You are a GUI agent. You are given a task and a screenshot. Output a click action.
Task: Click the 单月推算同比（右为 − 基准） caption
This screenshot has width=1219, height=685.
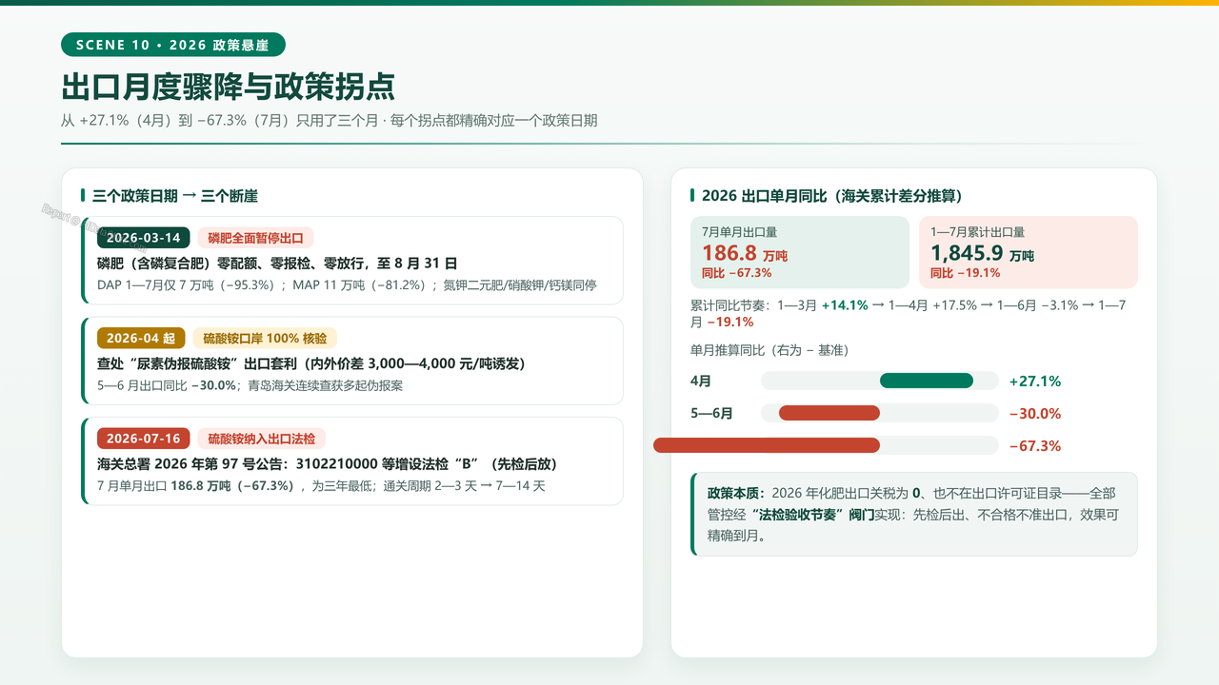tap(769, 350)
